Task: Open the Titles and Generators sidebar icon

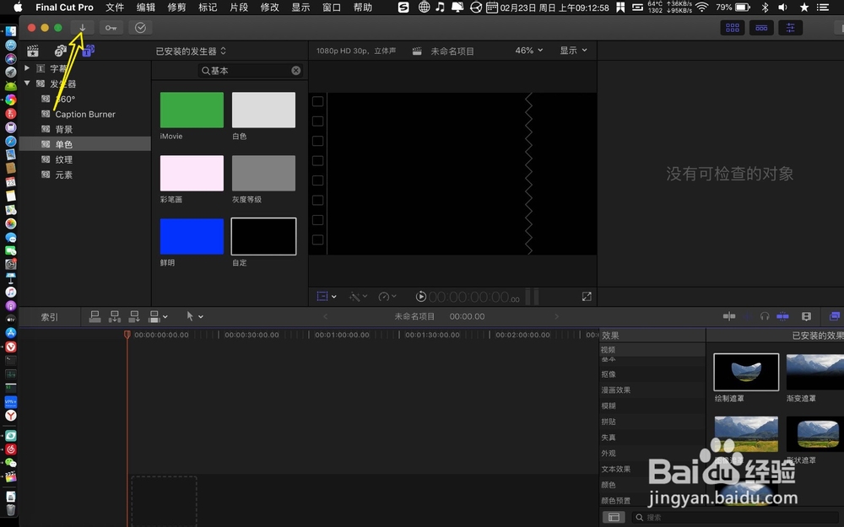Action: (x=88, y=50)
